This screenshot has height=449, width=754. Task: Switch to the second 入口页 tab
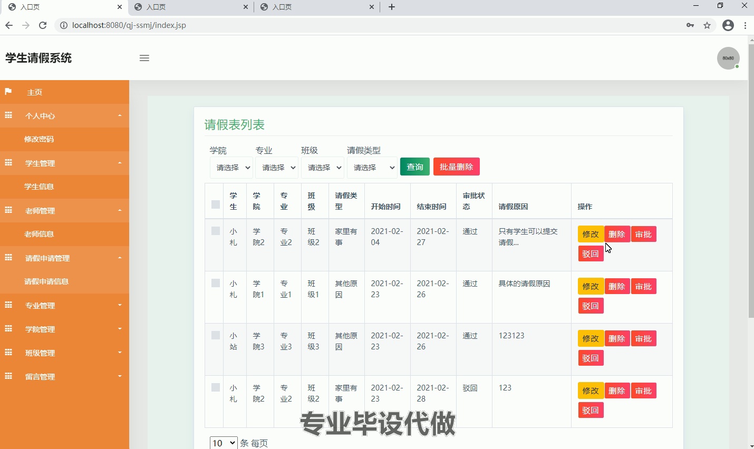(191, 7)
